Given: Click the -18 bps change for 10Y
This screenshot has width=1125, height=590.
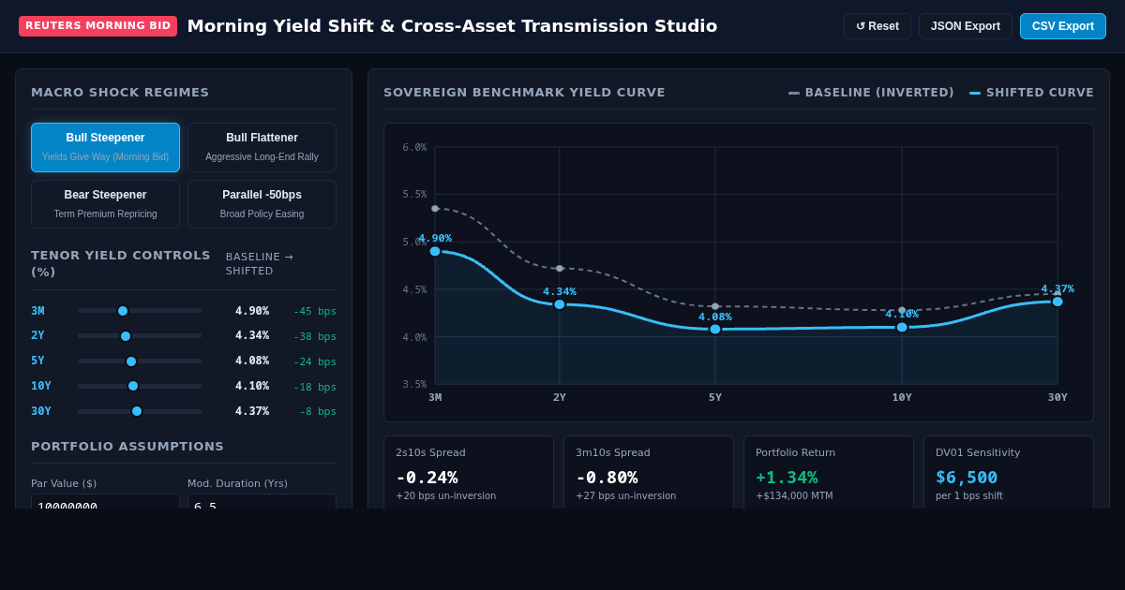Looking at the screenshot, I should point(315,388).
